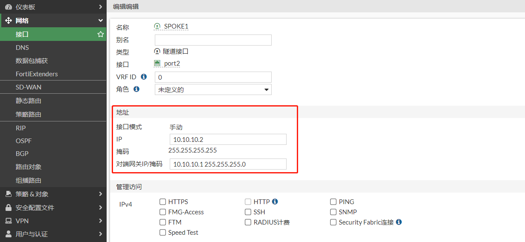Expand the VPN menu section
The image size is (525, 242).
[53, 221]
